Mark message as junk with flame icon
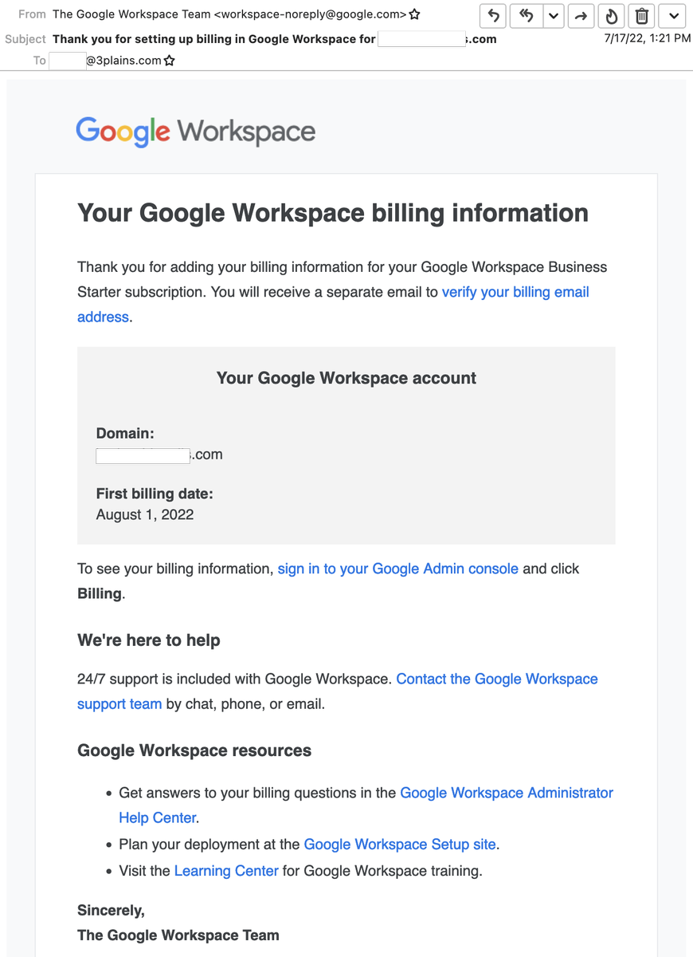Image resolution: width=693 pixels, height=957 pixels. 612,15
